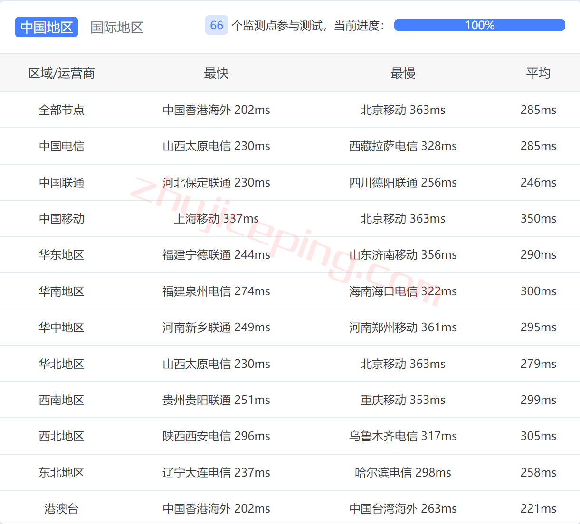Image resolution: width=580 pixels, height=524 pixels.
Task: Click the 100% progress bar
Action: [480, 25]
